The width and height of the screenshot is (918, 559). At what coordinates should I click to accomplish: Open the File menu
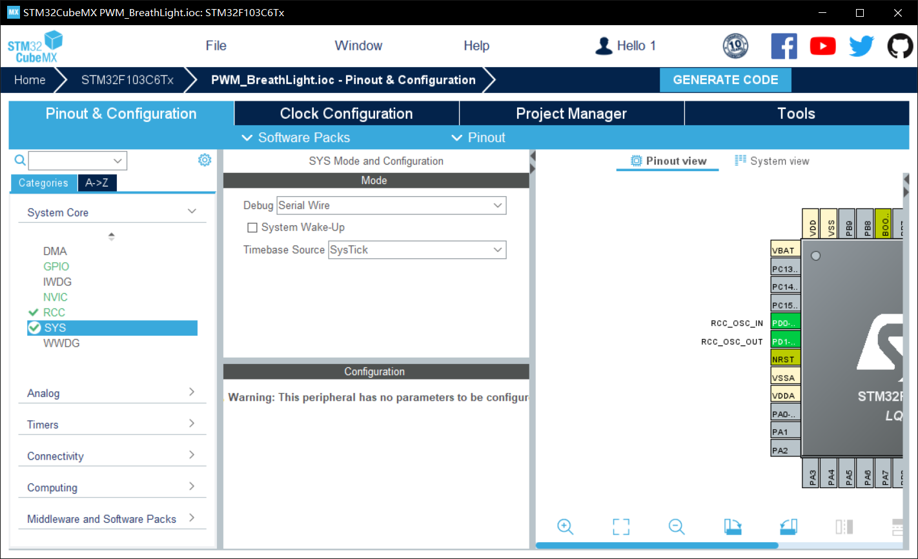pos(216,46)
